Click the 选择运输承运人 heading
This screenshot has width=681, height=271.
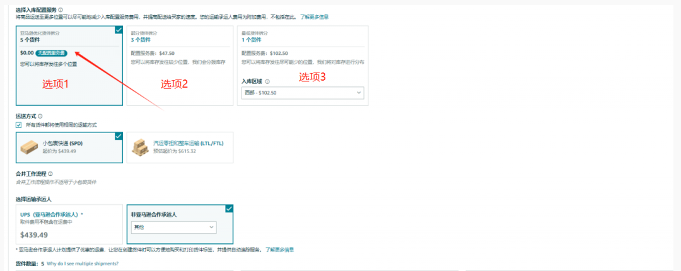(x=34, y=199)
